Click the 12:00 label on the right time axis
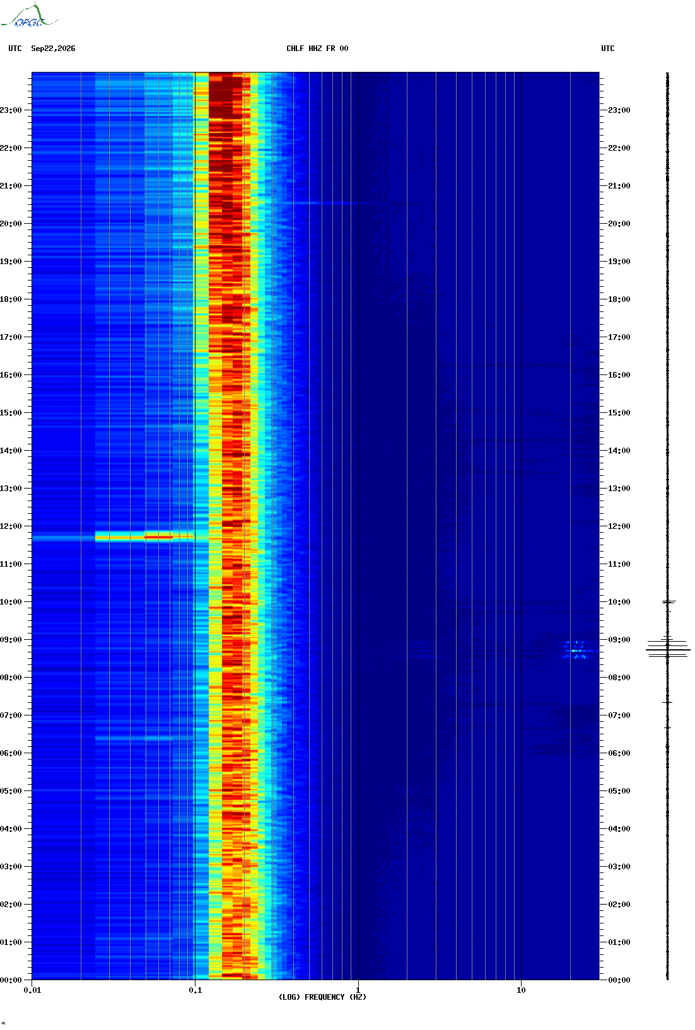This screenshot has width=695, height=1030. click(x=619, y=526)
